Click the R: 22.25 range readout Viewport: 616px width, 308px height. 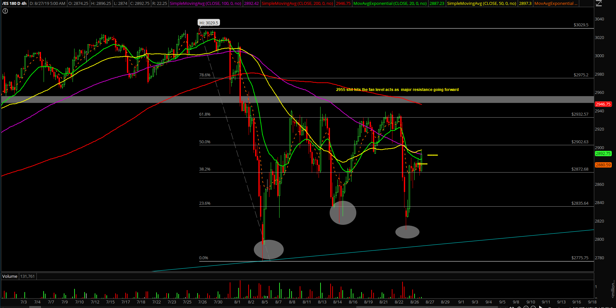coord(160,4)
